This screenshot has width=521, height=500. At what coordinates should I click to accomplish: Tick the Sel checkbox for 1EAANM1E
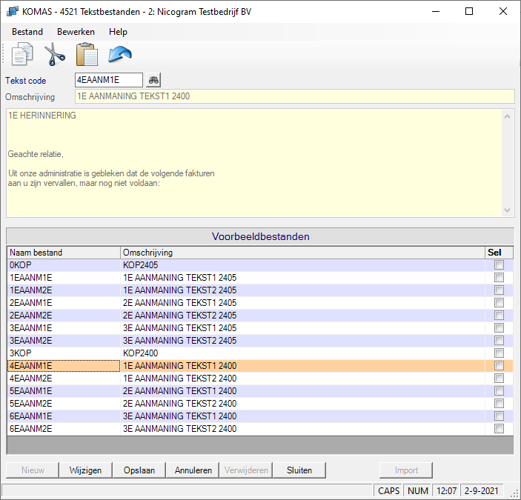click(499, 278)
